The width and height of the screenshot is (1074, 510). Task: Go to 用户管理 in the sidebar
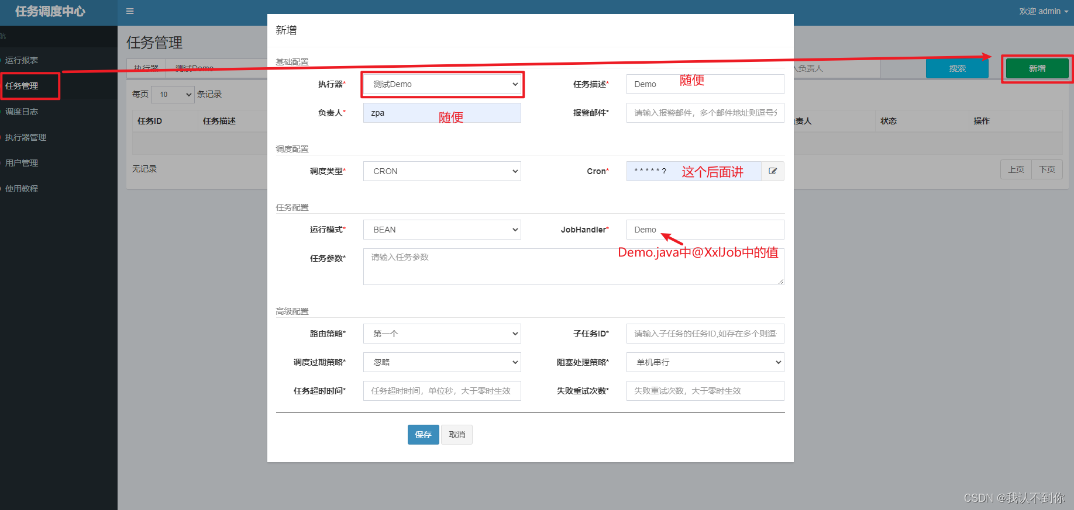point(22,163)
